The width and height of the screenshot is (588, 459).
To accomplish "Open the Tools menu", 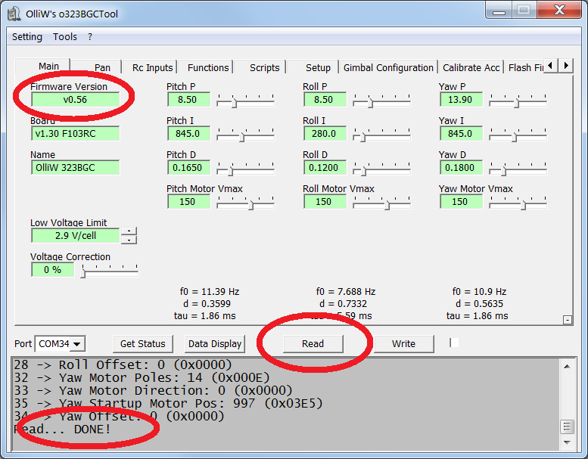I will coord(65,36).
